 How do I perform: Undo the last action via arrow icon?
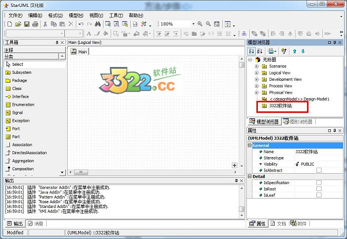click(81, 24)
